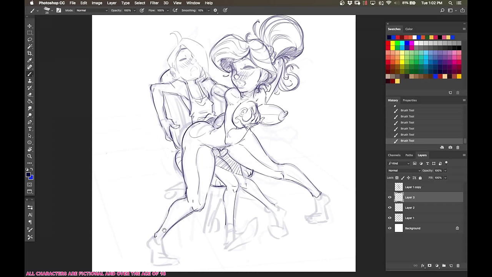Viewport: 492px width, 277px height.
Task: Open the brush Mode dropdown
Action: coord(91,10)
